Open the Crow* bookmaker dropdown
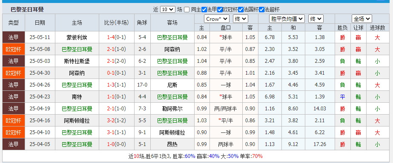 [217, 19]
